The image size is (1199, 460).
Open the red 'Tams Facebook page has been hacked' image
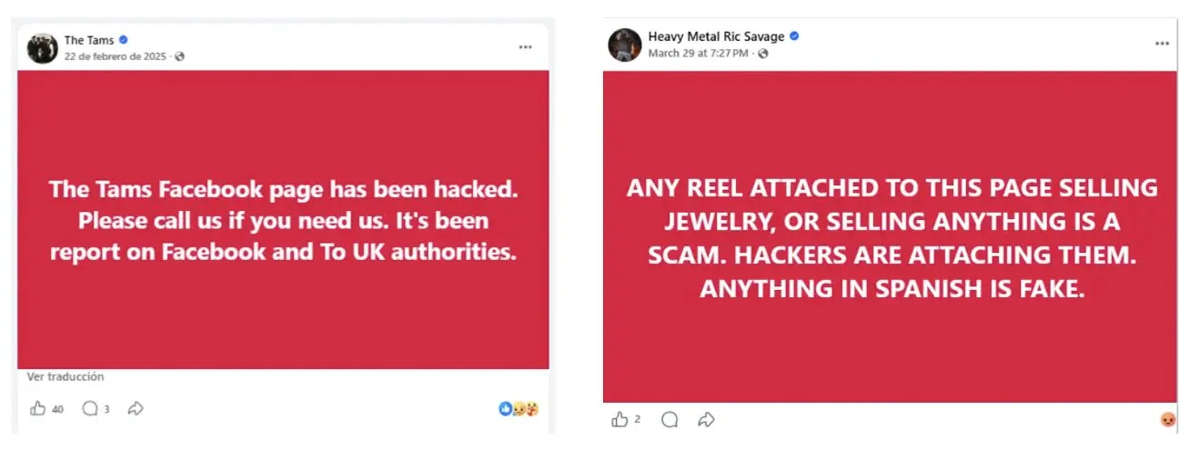(283, 220)
